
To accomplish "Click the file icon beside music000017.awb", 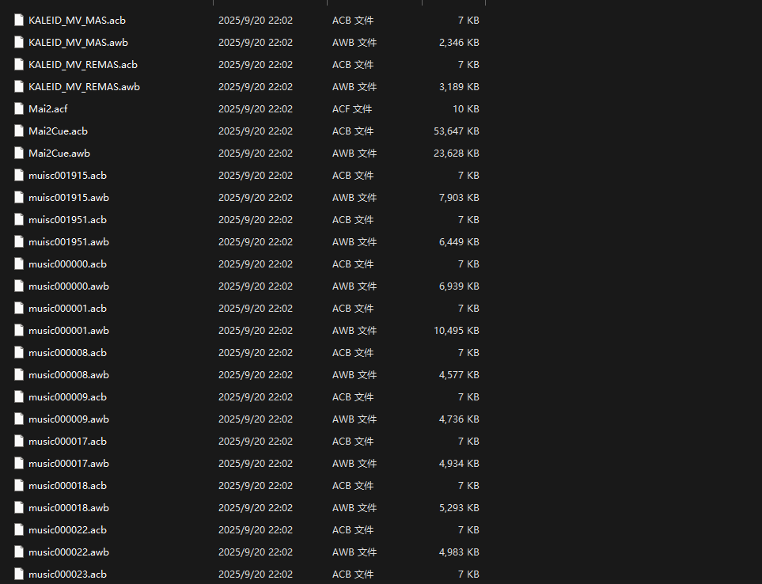I will tap(18, 463).
